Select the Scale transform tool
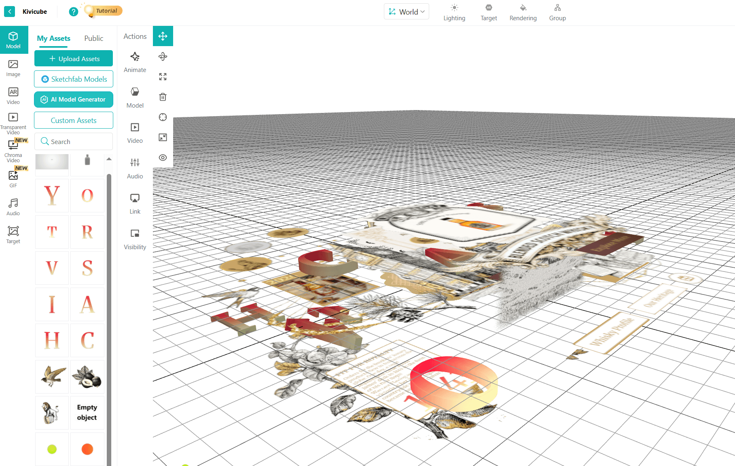Screen dimensions: 735x466 click(163, 77)
